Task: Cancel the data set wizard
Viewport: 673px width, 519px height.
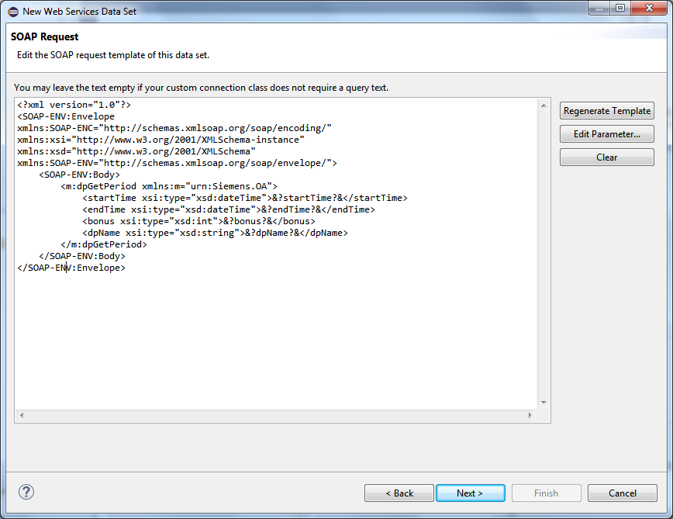Action: [622, 493]
